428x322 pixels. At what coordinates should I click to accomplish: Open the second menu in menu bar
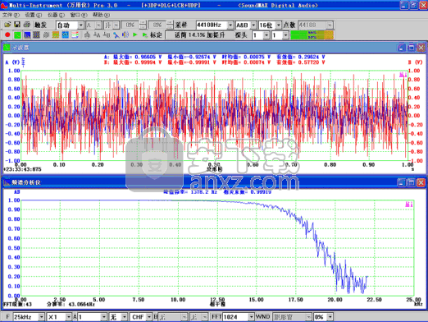tap(34, 15)
